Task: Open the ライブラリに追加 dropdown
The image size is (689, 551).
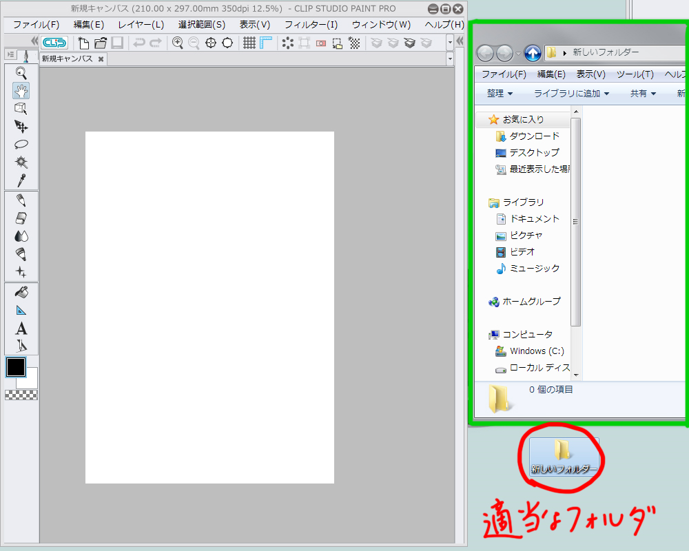Action: pyautogui.click(x=571, y=94)
